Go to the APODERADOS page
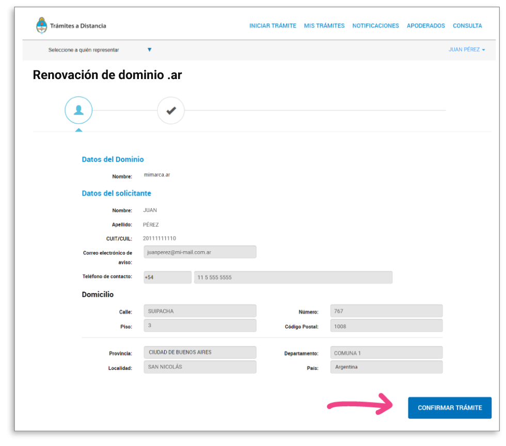This screenshot has width=506, height=446. point(425,25)
